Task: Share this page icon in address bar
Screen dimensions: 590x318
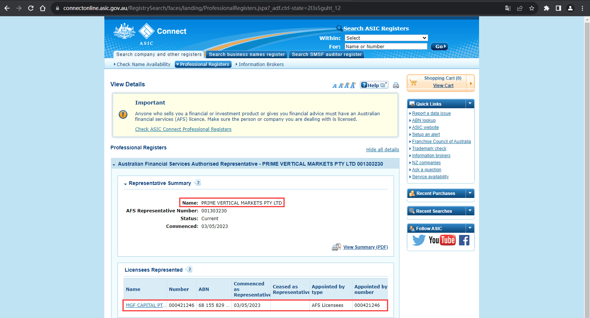Action: (520, 8)
